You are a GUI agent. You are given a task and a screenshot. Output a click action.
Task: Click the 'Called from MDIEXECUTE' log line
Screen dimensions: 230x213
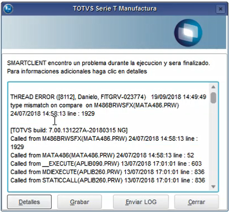[x=107, y=172]
